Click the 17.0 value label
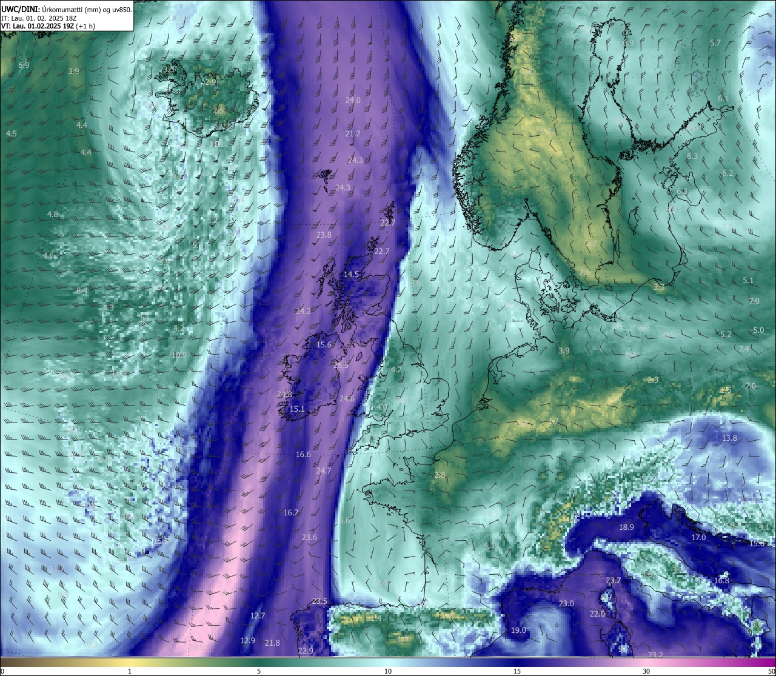776x676 pixels. click(698, 537)
